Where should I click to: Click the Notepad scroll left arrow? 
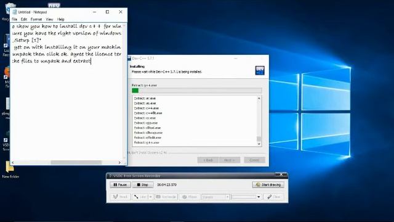click(13, 163)
